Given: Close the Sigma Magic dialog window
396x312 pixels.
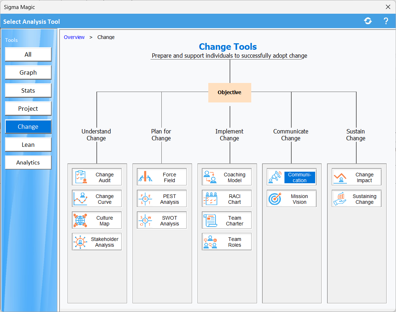Looking at the screenshot, I should click(x=388, y=7).
